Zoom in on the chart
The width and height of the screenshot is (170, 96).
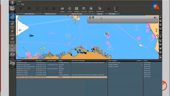coord(160,21)
